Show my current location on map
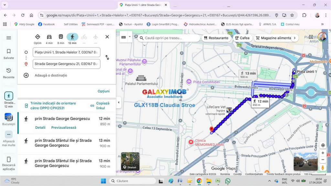This screenshot has width=331, height=186. (x=323, y=145)
